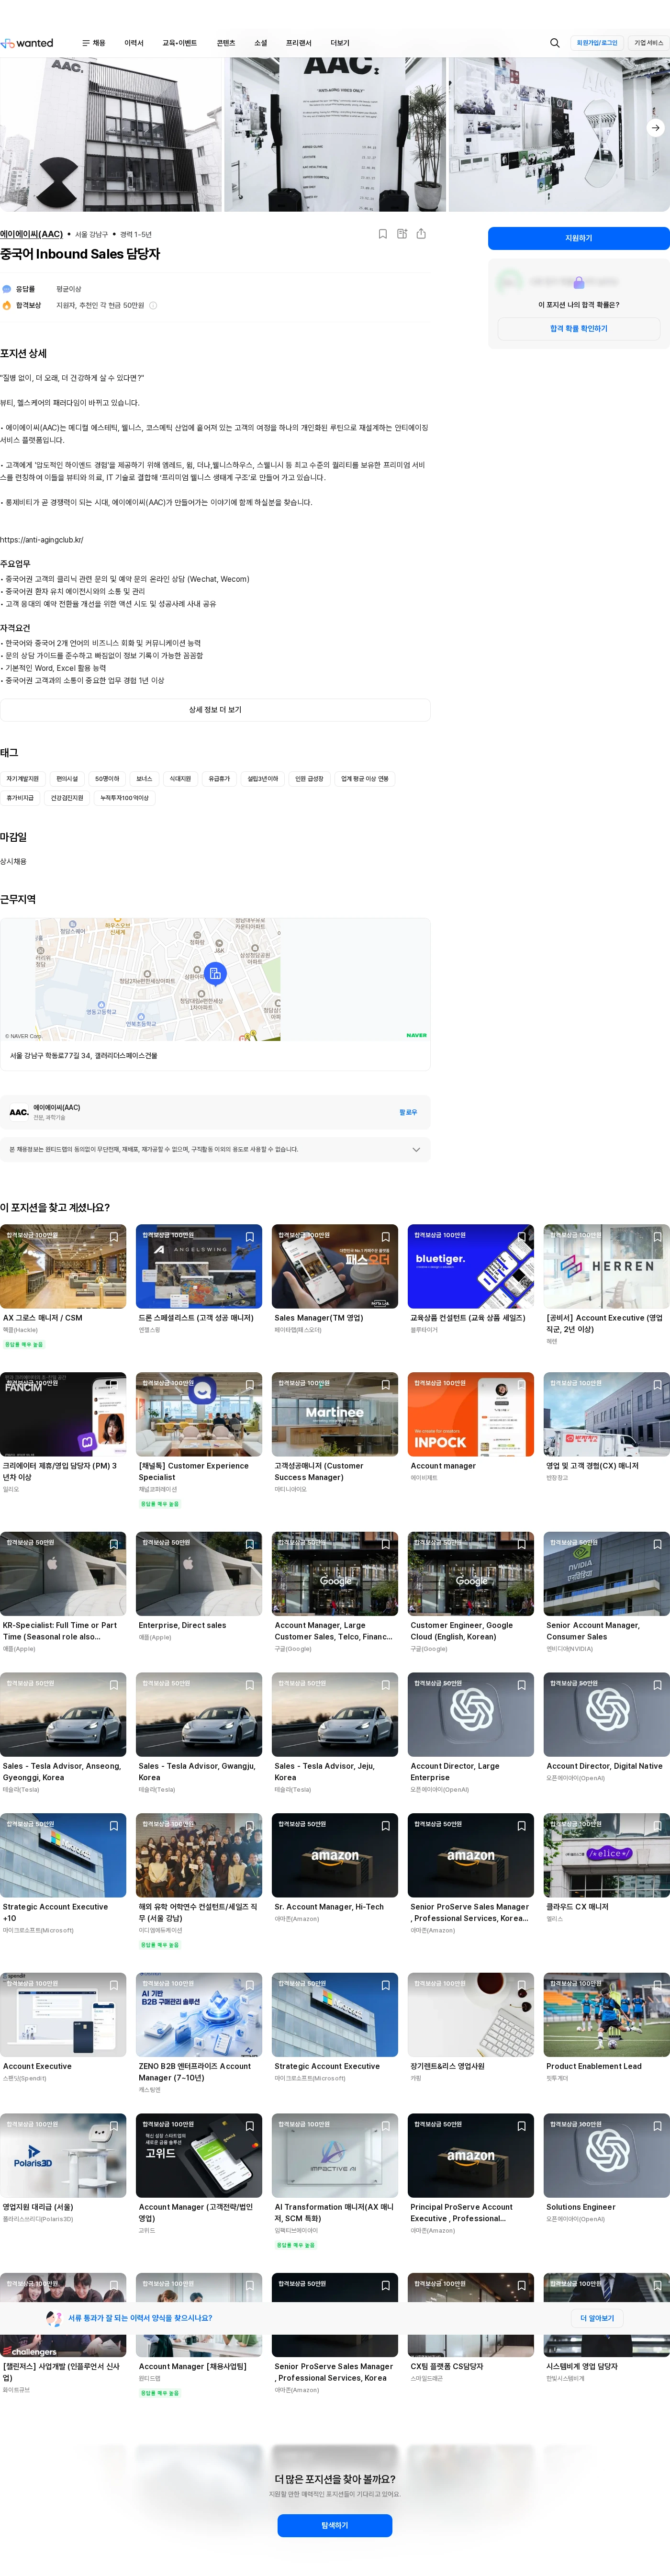Click the share icon beside the job title
The height and width of the screenshot is (2576, 670).
click(421, 234)
